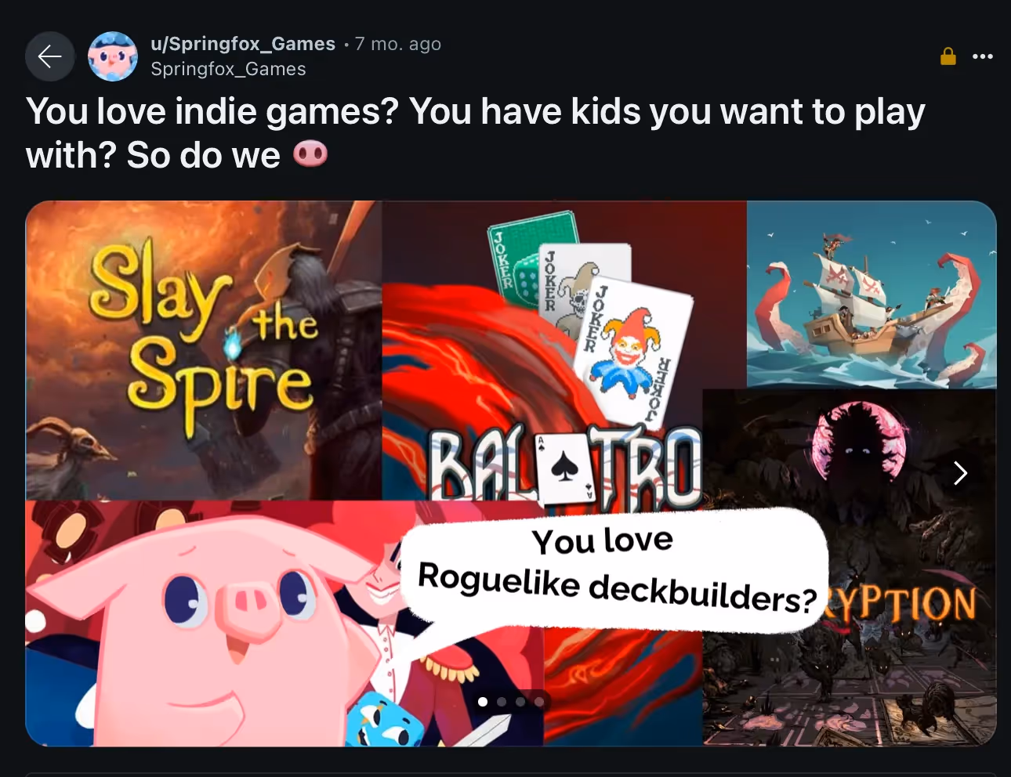This screenshot has height=777, width=1011.
Task: Click the Slay the Spire artwork
Action: [204, 350]
